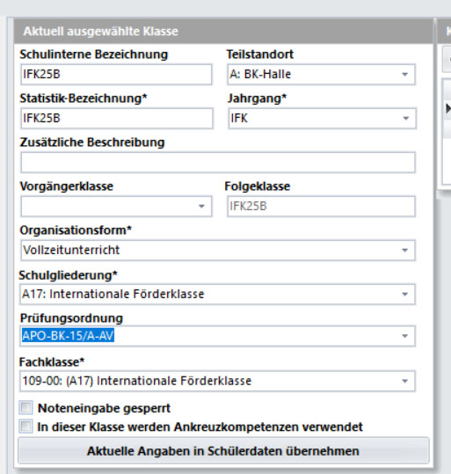451x474 pixels.
Task: Click the Vollzeitunterricht combo box text
Action: coord(71,251)
